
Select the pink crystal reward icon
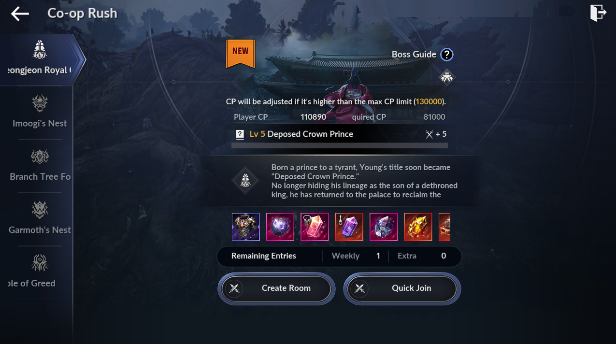click(315, 227)
